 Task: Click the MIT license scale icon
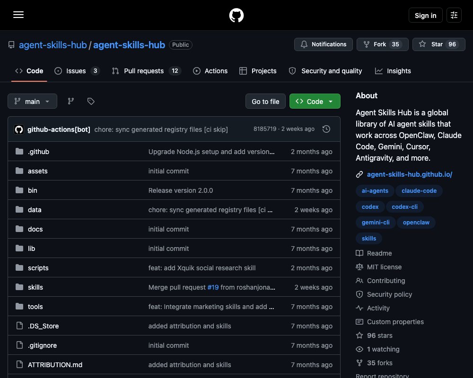pos(359,267)
